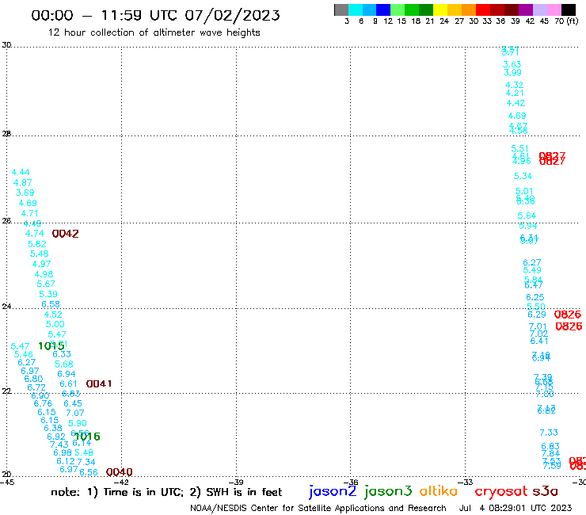Click the 4.74 wave height reading

[x=34, y=234]
